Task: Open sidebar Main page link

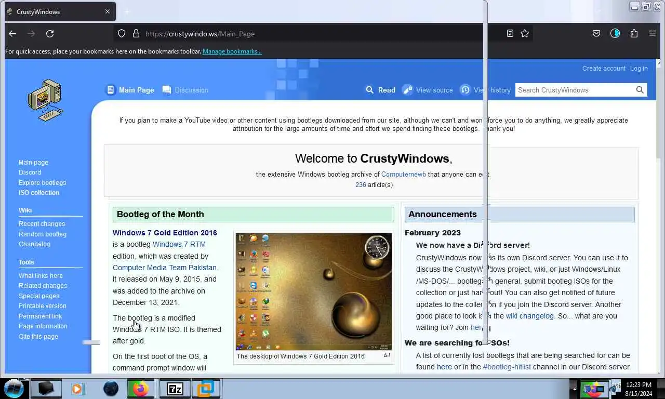Action: [x=33, y=163]
